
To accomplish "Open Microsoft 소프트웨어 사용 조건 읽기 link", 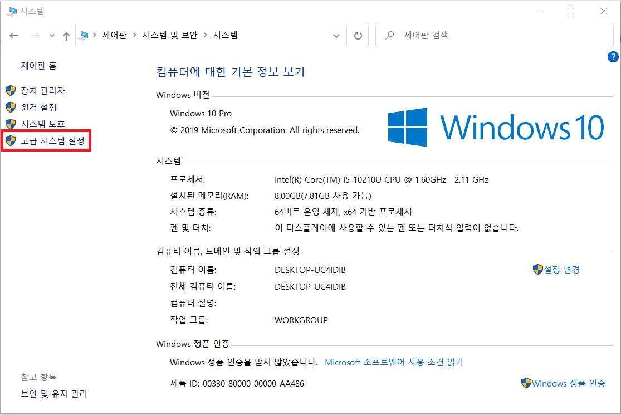I will pyautogui.click(x=394, y=362).
